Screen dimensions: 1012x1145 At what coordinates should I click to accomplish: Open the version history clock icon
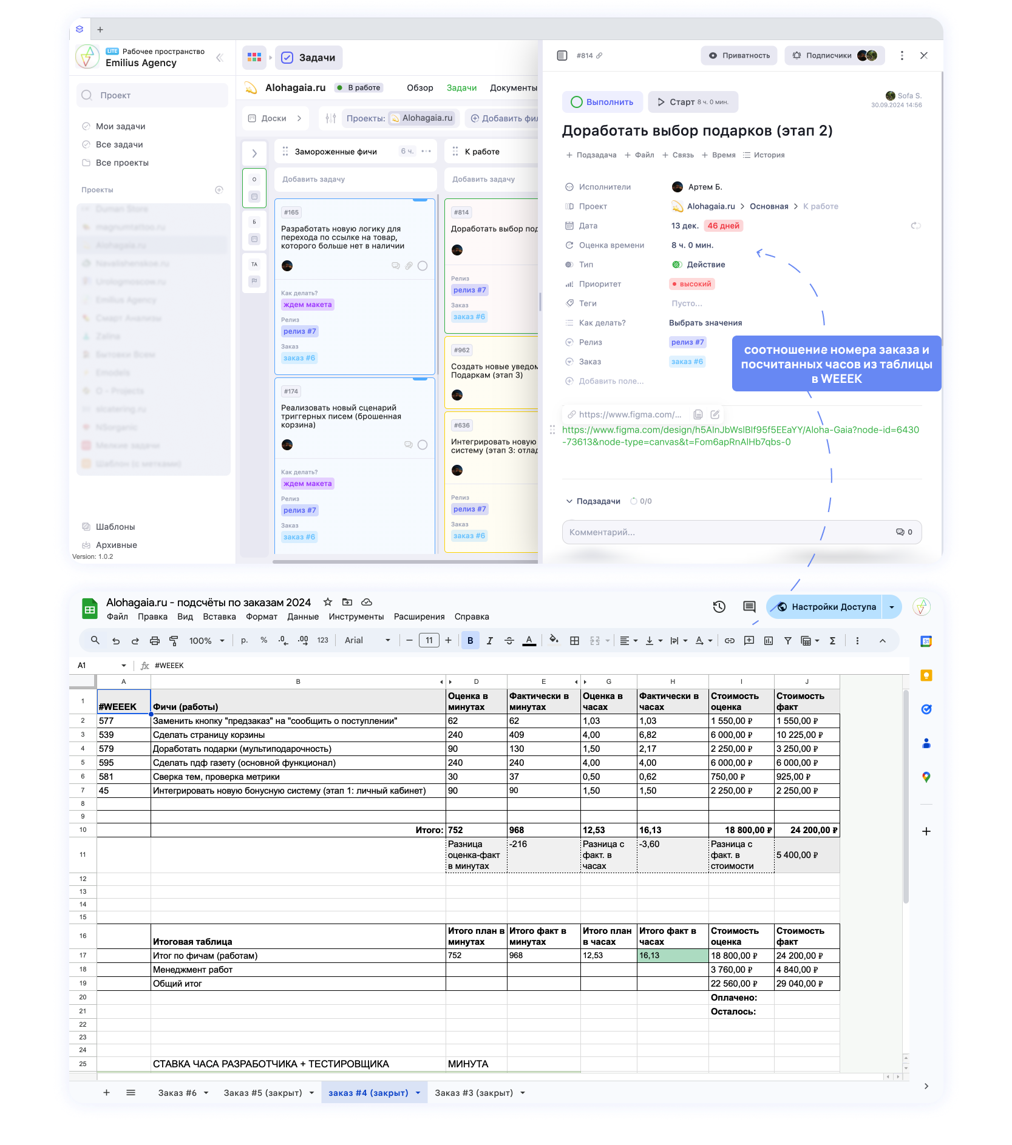tap(719, 607)
